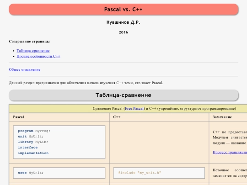Click the intro paragraph starting 'Данный раздел предназначен'
This screenshot has height=185, width=247.
pos(86,83)
